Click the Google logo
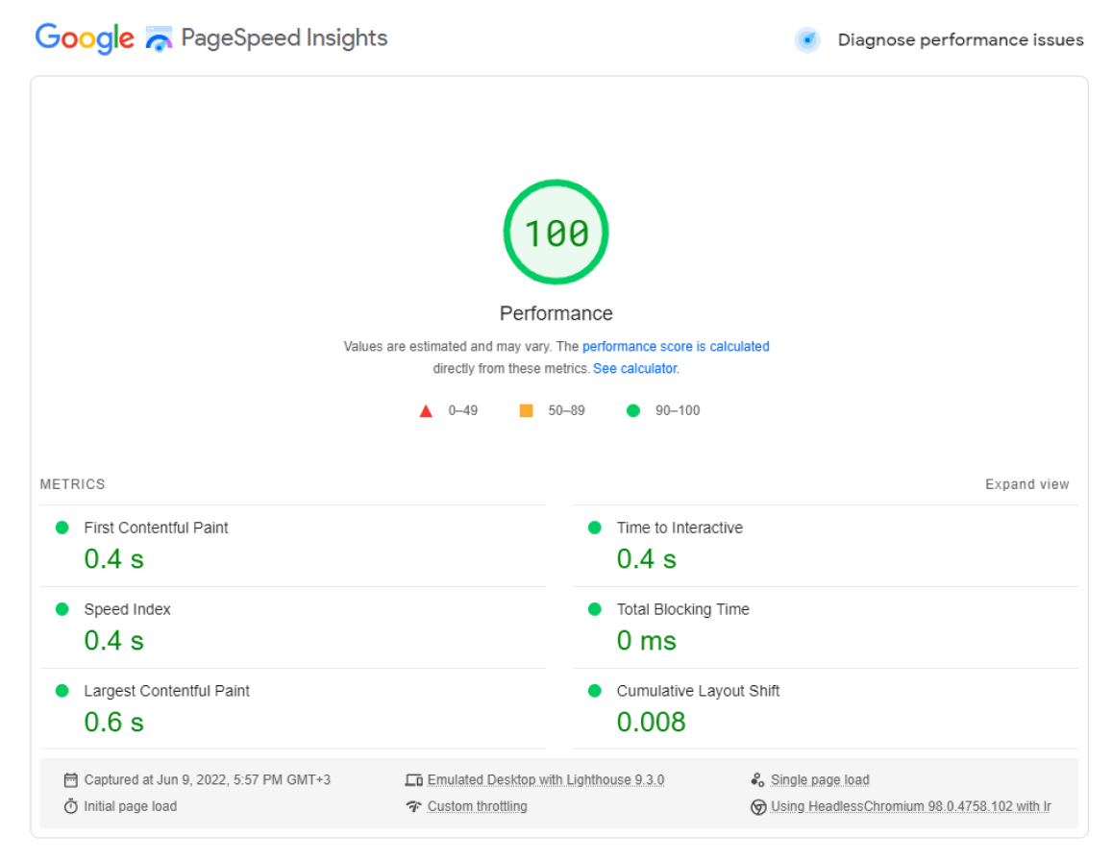Viewport: 1112px width, 861px height. 84,37
